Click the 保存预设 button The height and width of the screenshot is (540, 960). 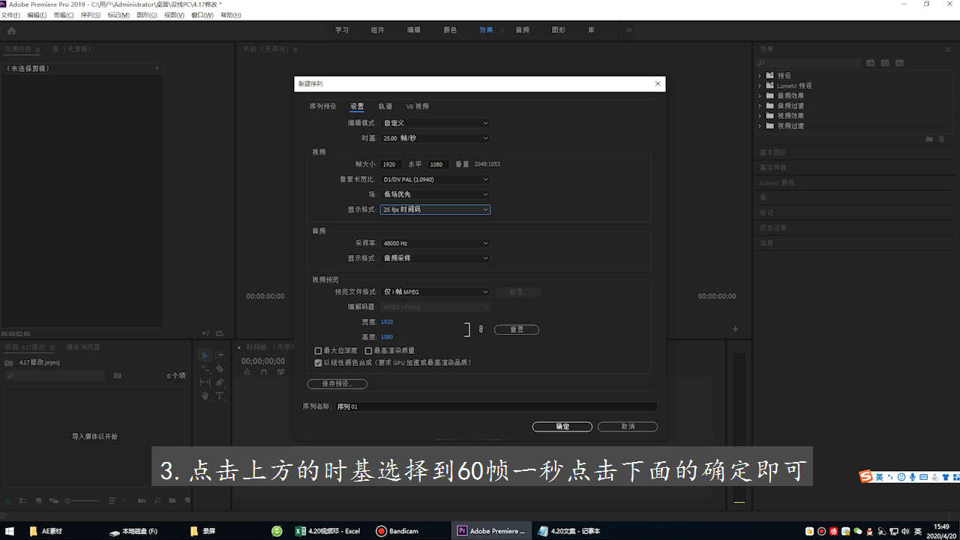click(x=337, y=384)
